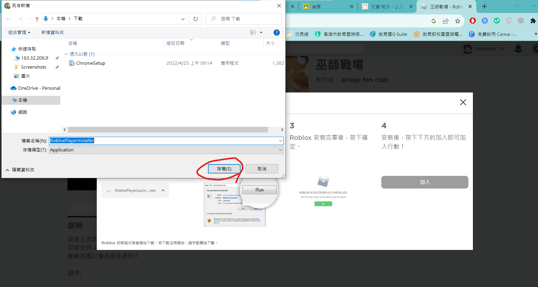Go up one folder level arrow
Viewport: 538px width, 287px height.
tap(37, 19)
